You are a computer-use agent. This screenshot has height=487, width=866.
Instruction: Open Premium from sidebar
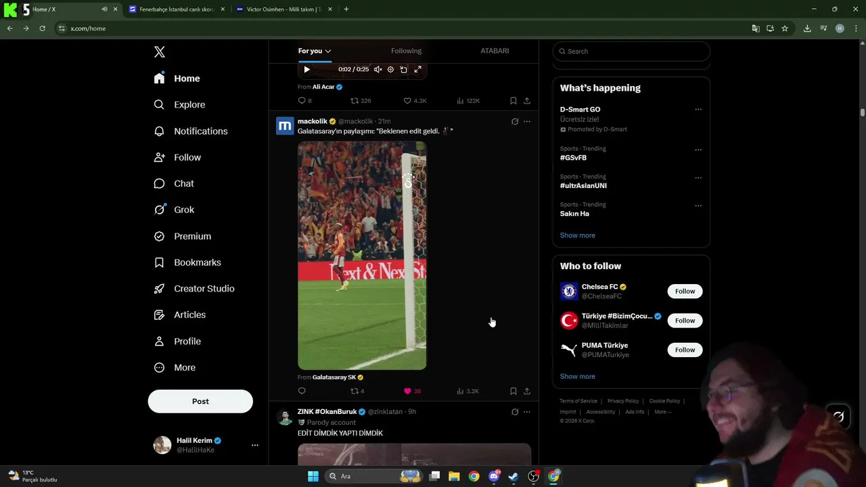tap(183, 236)
